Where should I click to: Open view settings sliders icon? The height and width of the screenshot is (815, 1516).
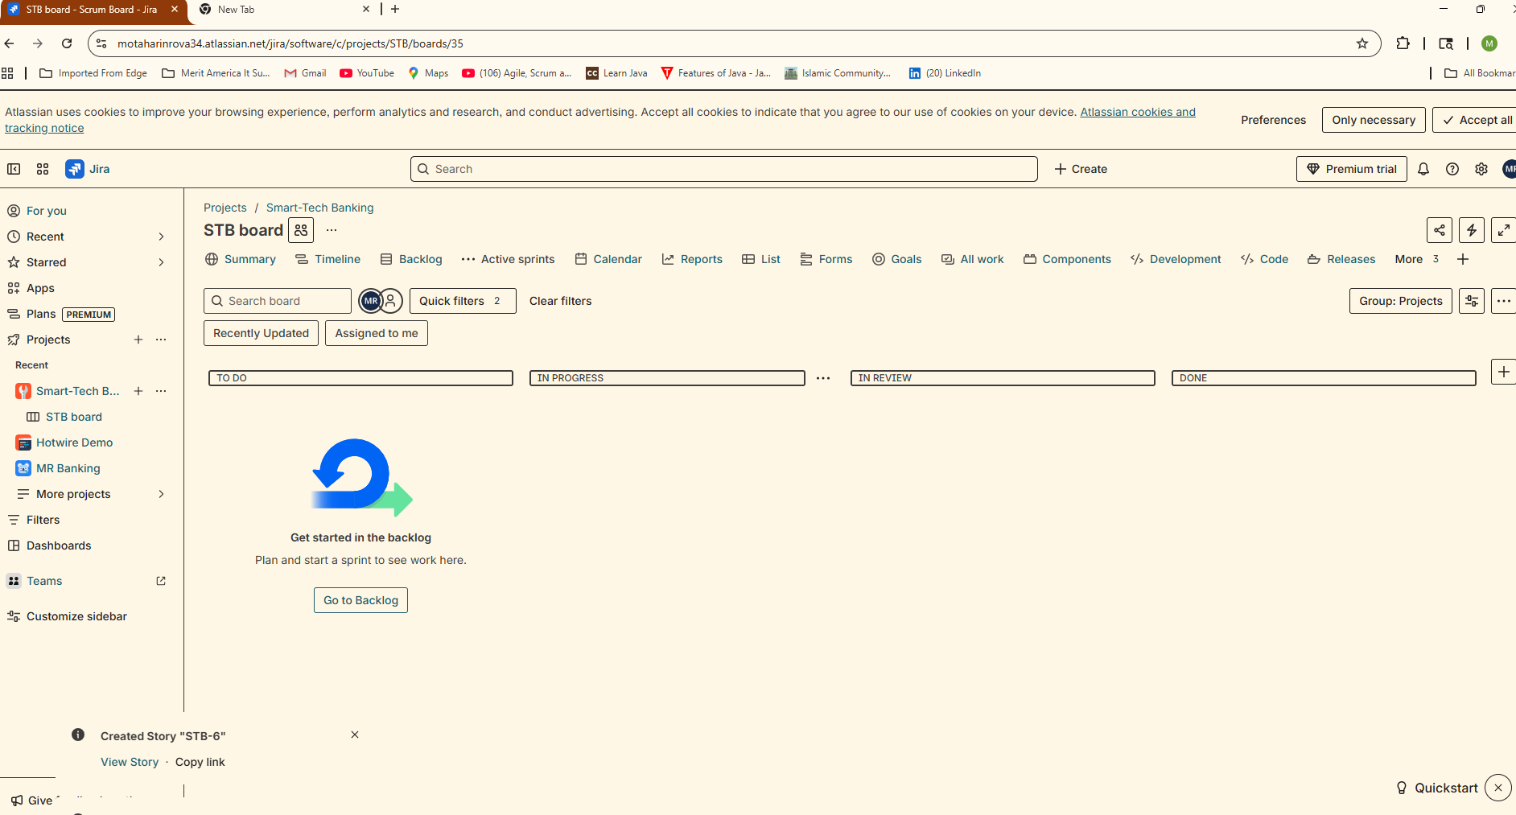point(1472,301)
